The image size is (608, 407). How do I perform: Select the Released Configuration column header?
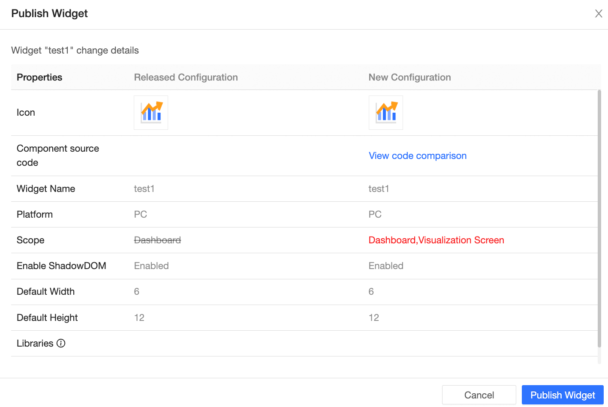pos(186,78)
